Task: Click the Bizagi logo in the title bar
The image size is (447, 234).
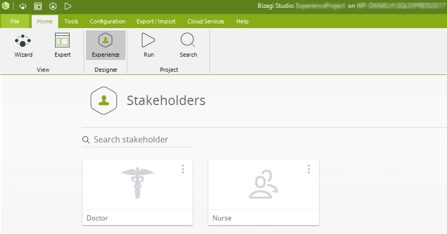Action: click(x=6, y=6)
